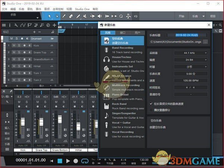Open the song page dropdown arrow
Image resolution: width=224 pixels, height=168 pixels.
203,16
